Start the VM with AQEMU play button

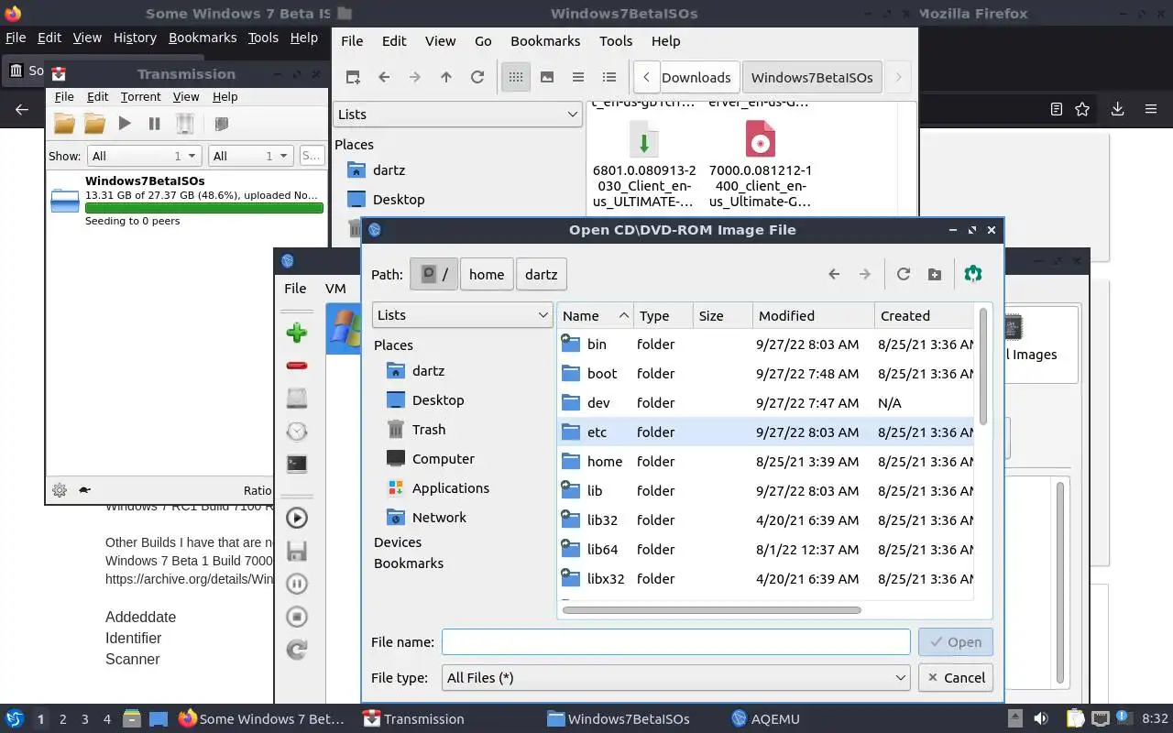296,518
